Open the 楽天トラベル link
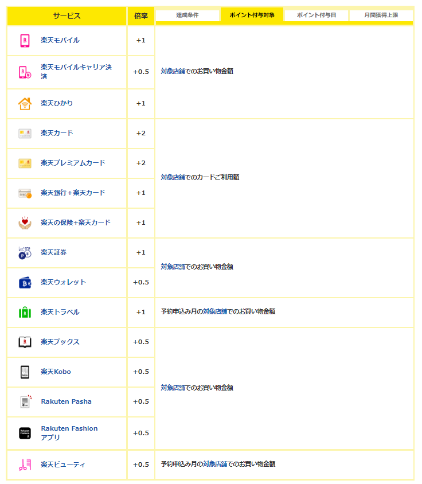422x484 pixels. coord(60,312)
